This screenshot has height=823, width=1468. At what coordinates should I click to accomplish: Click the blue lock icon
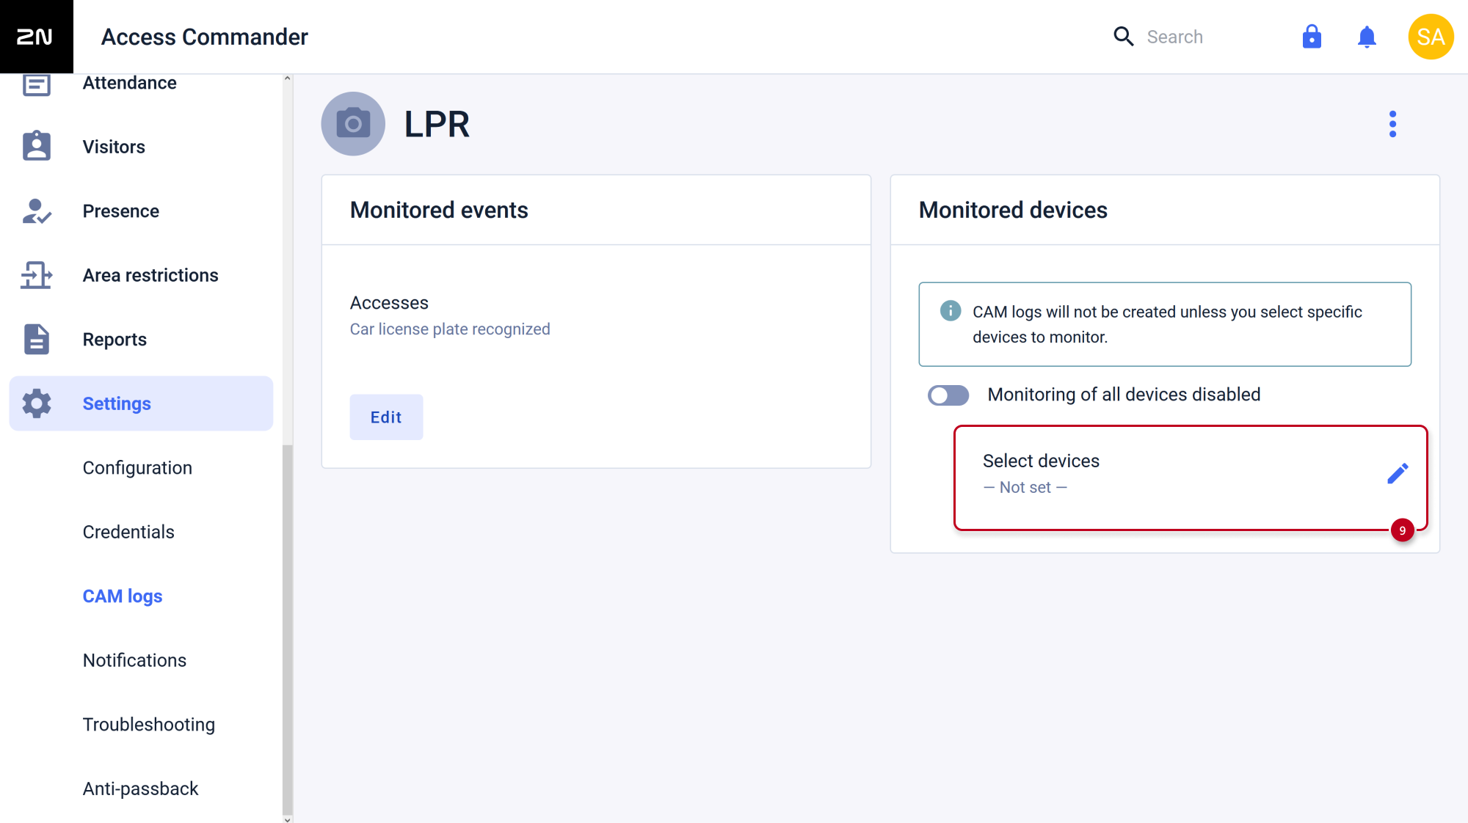pyautogui.click(x=1312, y=37)
